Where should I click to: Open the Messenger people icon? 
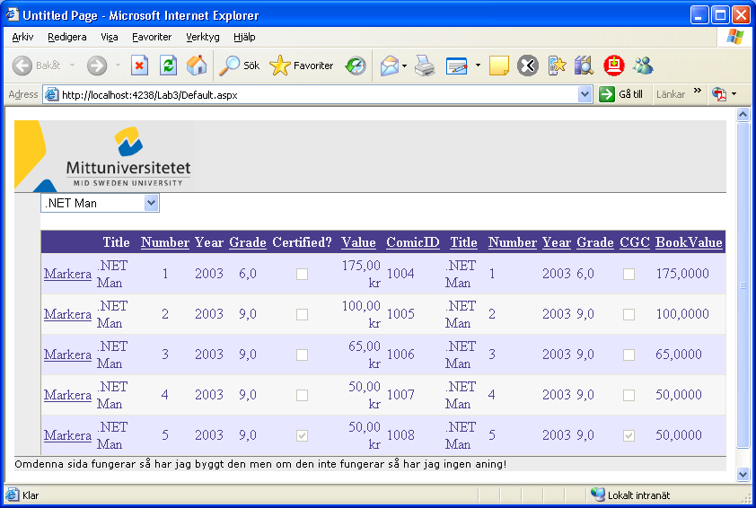click(643, 66)
